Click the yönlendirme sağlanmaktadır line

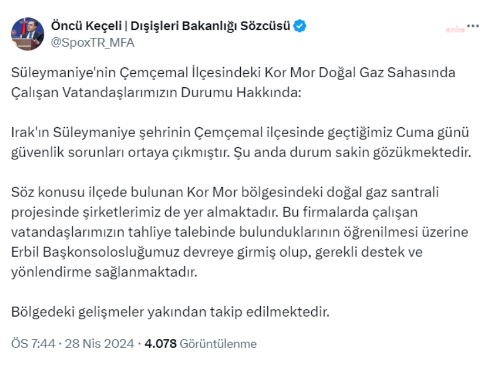tap(104, 272)
